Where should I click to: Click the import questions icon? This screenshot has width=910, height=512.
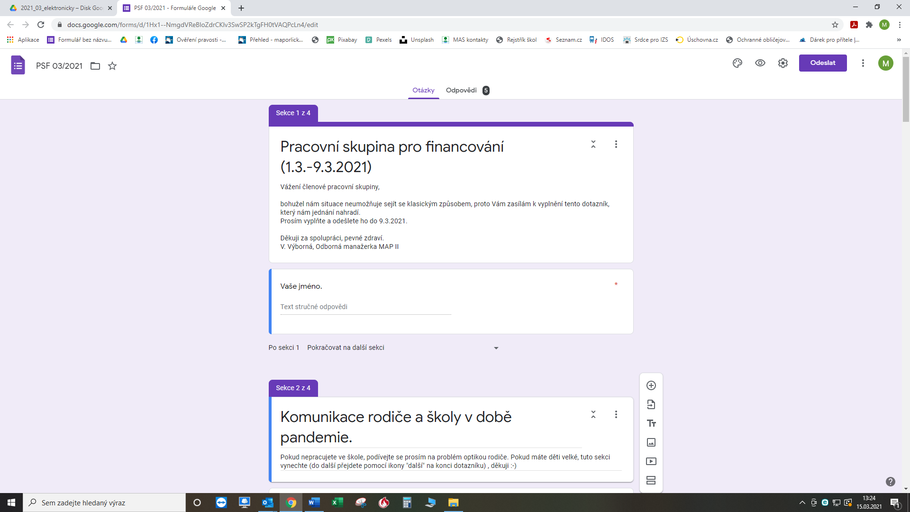coord(651,404)
